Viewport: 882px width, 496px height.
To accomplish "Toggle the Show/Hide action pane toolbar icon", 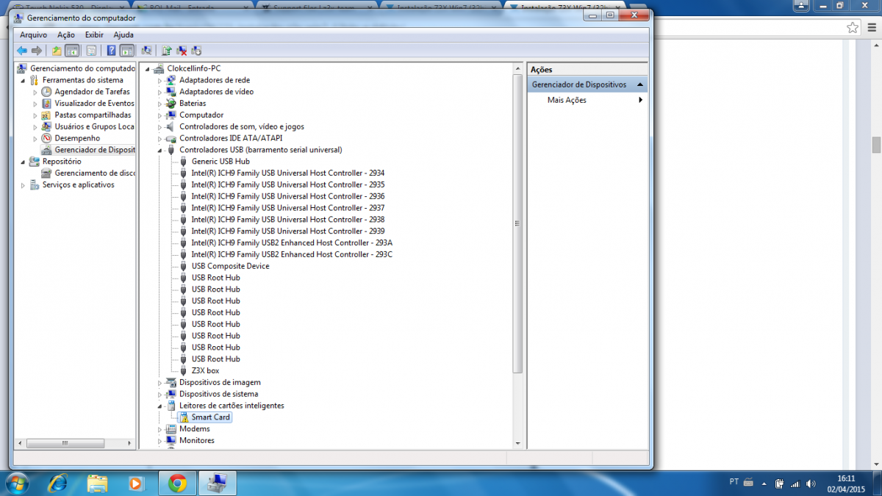I will tap(126, 51).
